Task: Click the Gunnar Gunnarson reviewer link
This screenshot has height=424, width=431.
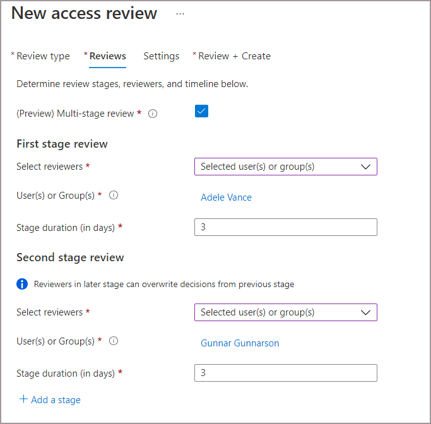Action: (x=240, y=343)
